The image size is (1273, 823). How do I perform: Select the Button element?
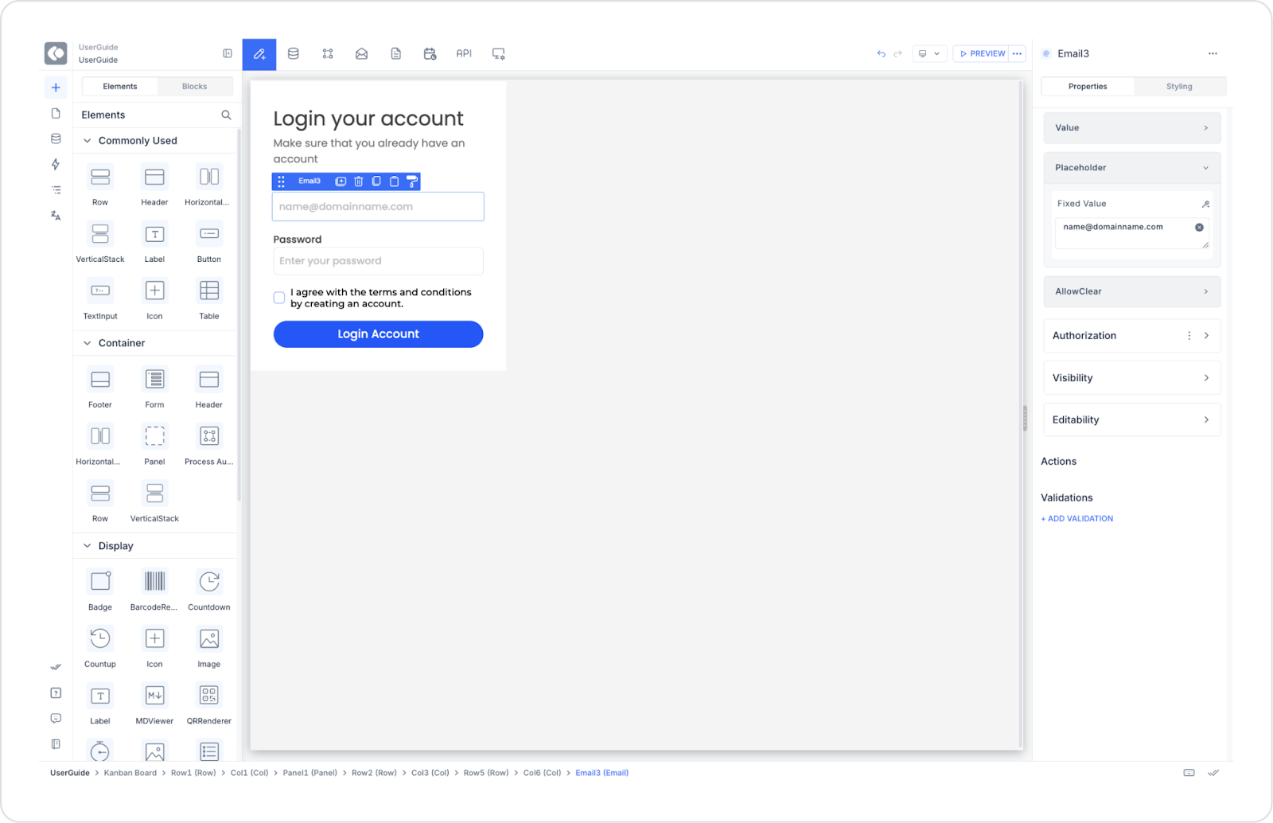coord(209,242)
